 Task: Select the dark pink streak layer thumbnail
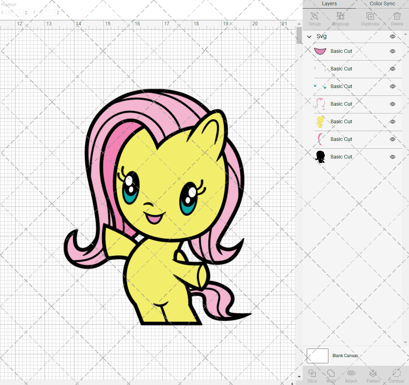click(x=319, y=139)
